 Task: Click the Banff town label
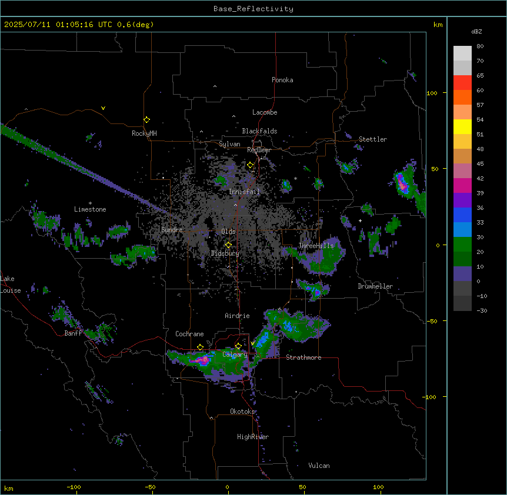(73, 333)
